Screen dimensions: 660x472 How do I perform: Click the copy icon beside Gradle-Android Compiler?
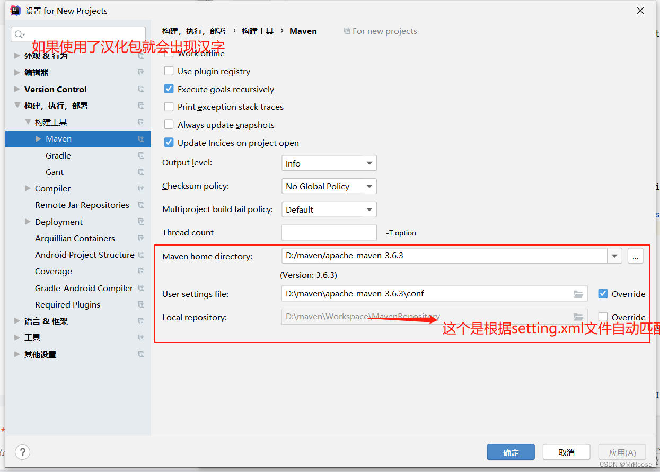[141, 288]
